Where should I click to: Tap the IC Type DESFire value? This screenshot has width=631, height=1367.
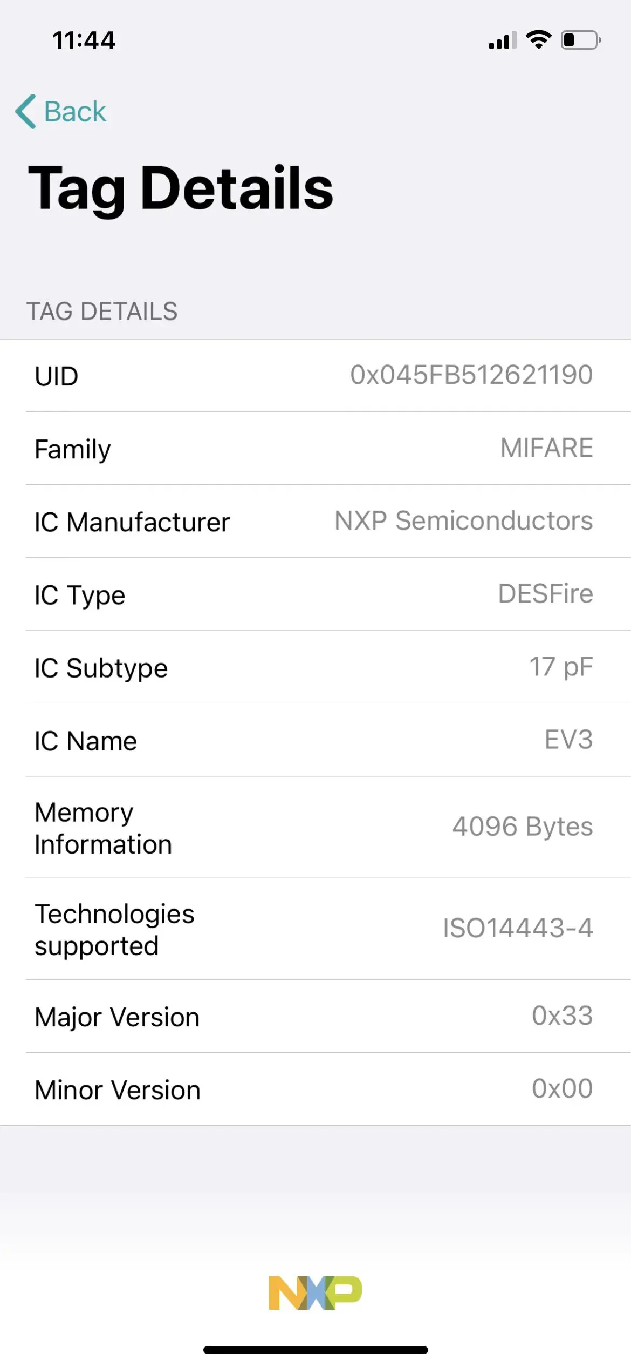[x=545, y=593]
